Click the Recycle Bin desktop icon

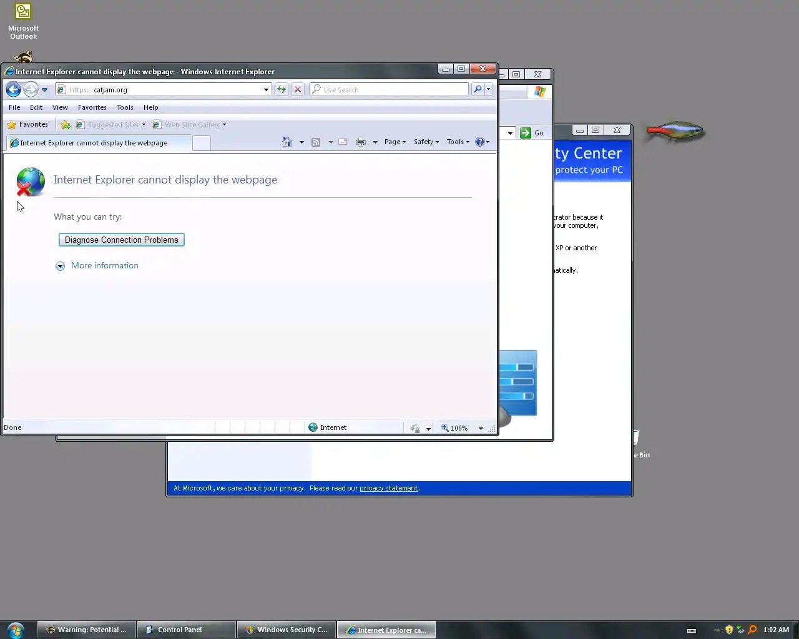point(640,444)
